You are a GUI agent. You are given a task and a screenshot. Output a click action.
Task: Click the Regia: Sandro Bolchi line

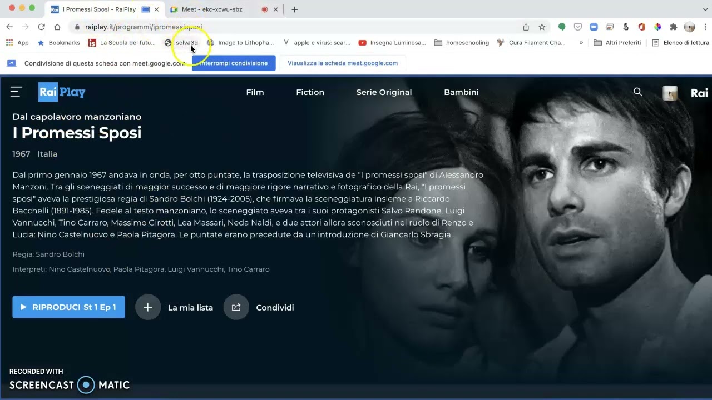[48, 254]
